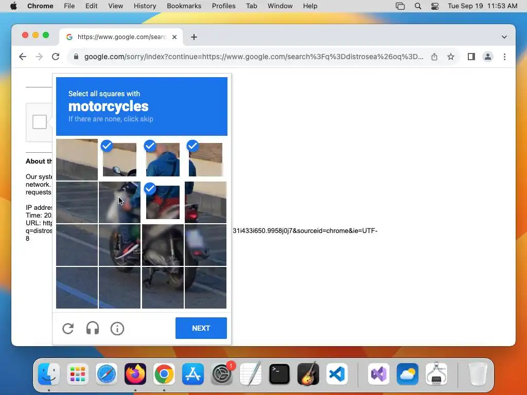Check the I'm not a robot checkbox
This screenshot has height=395, width=527.
pos(39,122)
